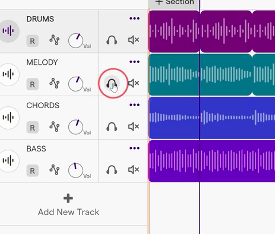Click the MELODY volume knob
Screen dimensions: 275x234
[x=75, y=84]
